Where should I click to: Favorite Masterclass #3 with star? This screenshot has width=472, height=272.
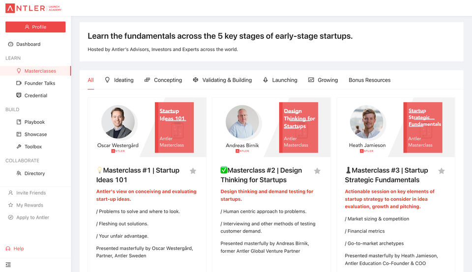pos(442,171)
